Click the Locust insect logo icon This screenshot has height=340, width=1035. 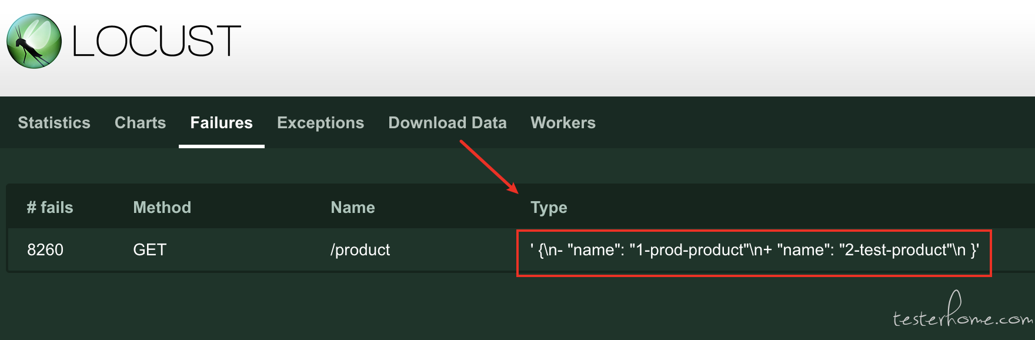tap(34, 41)
